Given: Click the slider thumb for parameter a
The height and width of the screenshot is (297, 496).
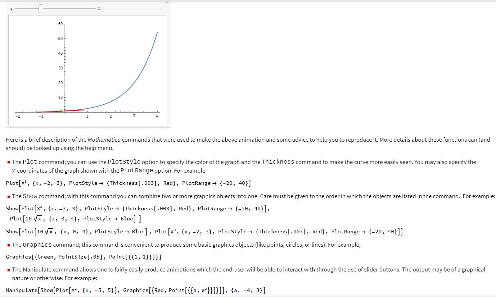Looking at the screenshot, I should [x=40, y=8].
